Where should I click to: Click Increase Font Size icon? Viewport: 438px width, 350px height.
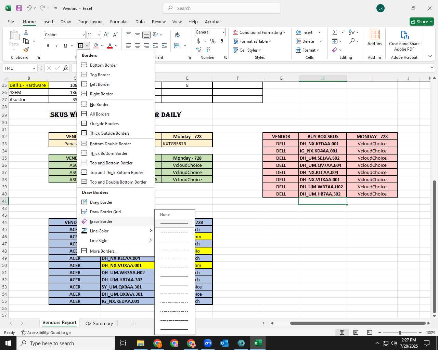tap(106, 35)
